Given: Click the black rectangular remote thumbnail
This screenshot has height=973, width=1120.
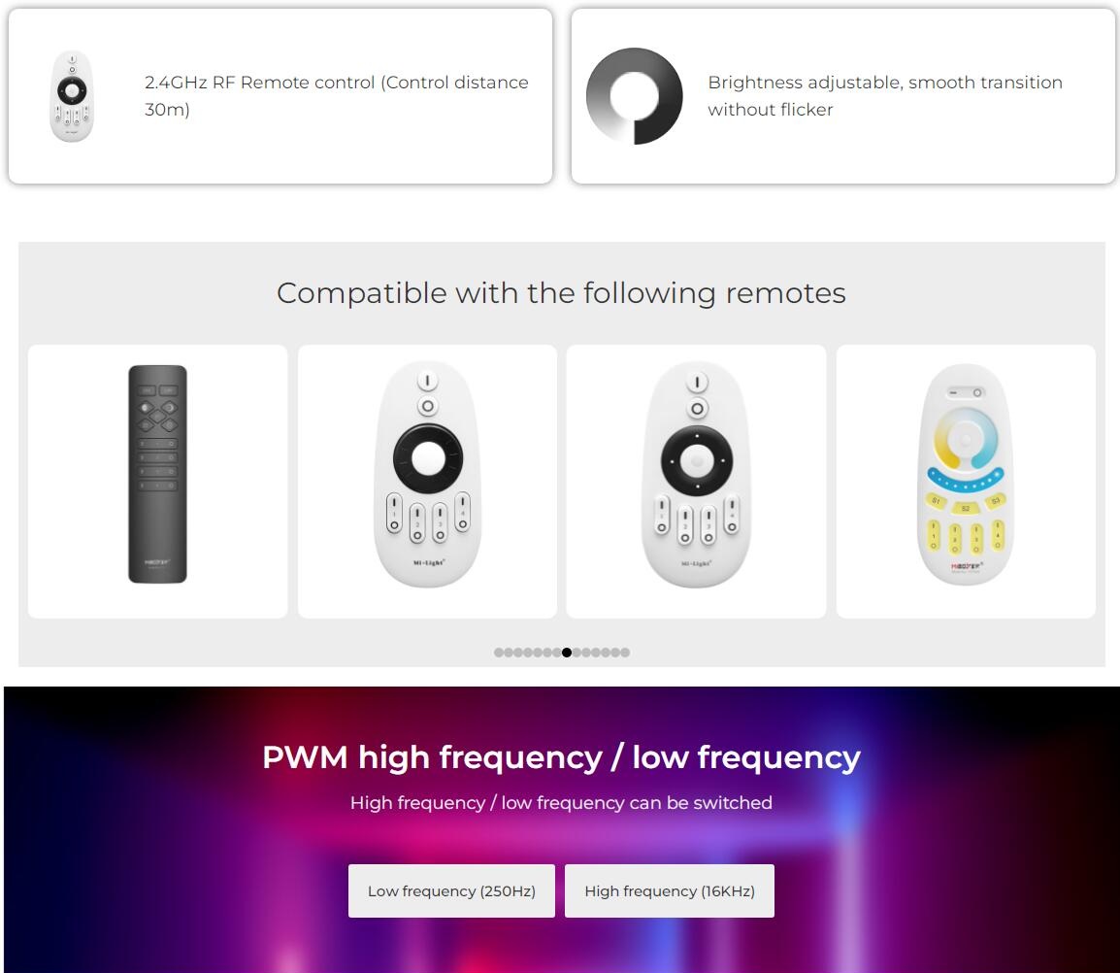Looking at the screenshot, I should (157, 474).
